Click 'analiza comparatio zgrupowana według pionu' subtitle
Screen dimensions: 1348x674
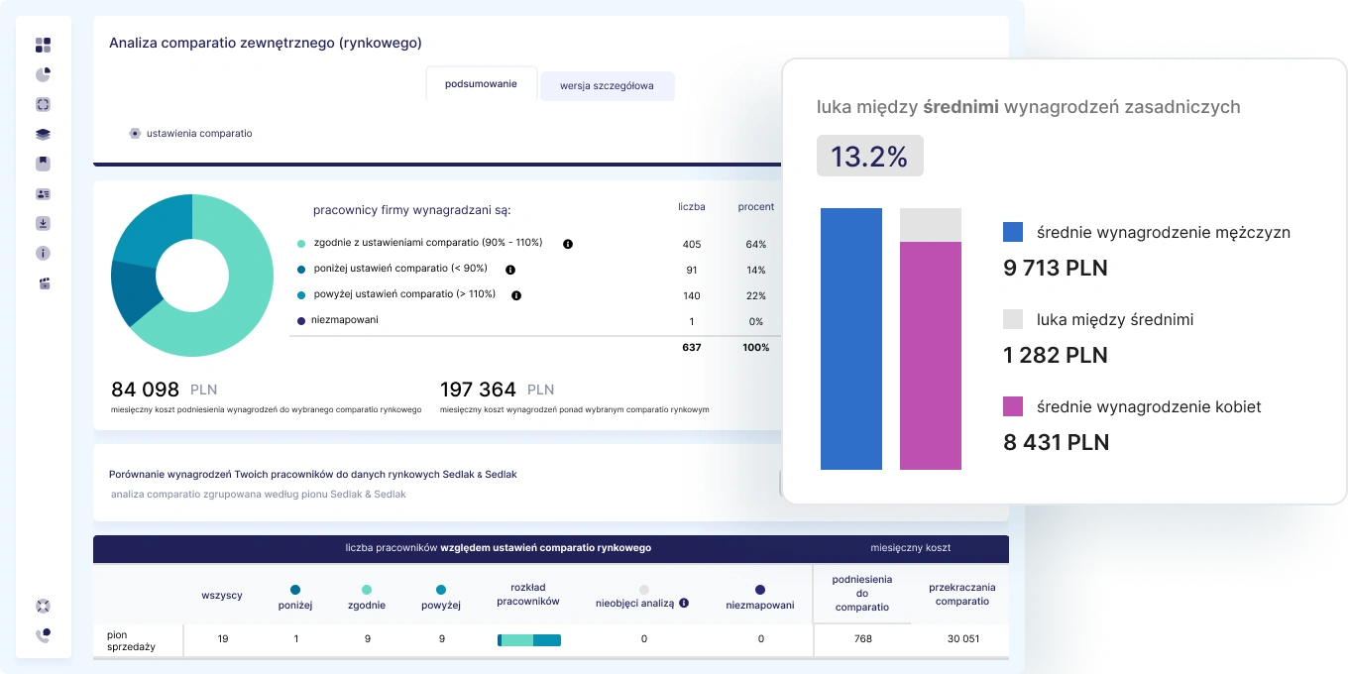tap(259, 494)
